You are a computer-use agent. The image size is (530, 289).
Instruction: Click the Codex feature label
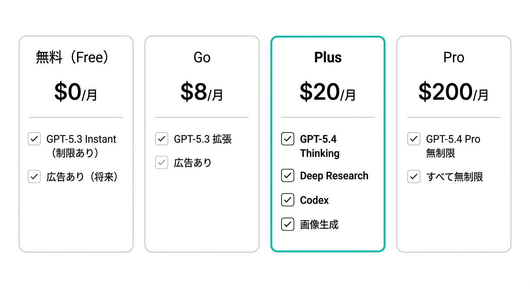tap(314, 200)
